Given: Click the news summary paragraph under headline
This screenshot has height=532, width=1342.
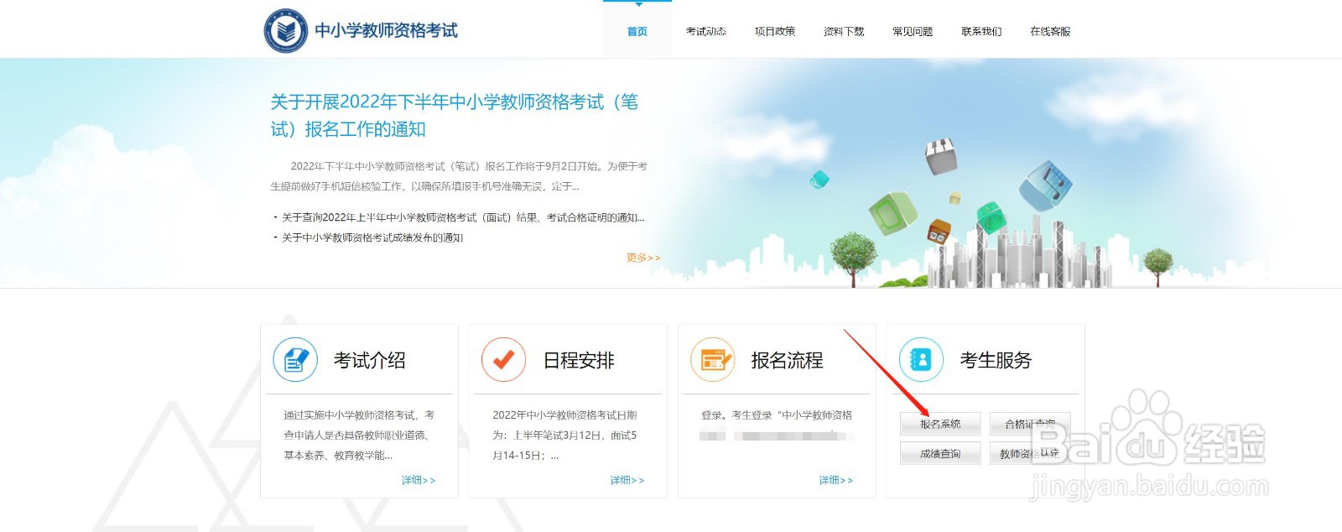Looking at the screenshot, I should (x=459, y=176).
